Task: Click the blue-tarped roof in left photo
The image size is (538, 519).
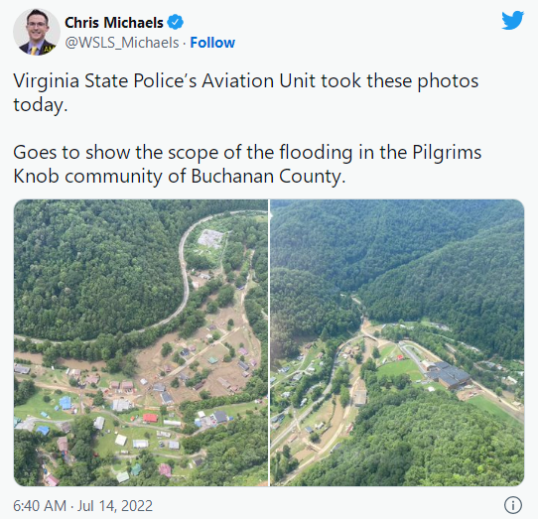Action: 66,403
